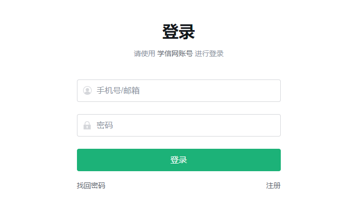
Task: Open the 找回密码 link
Action: 91,185
